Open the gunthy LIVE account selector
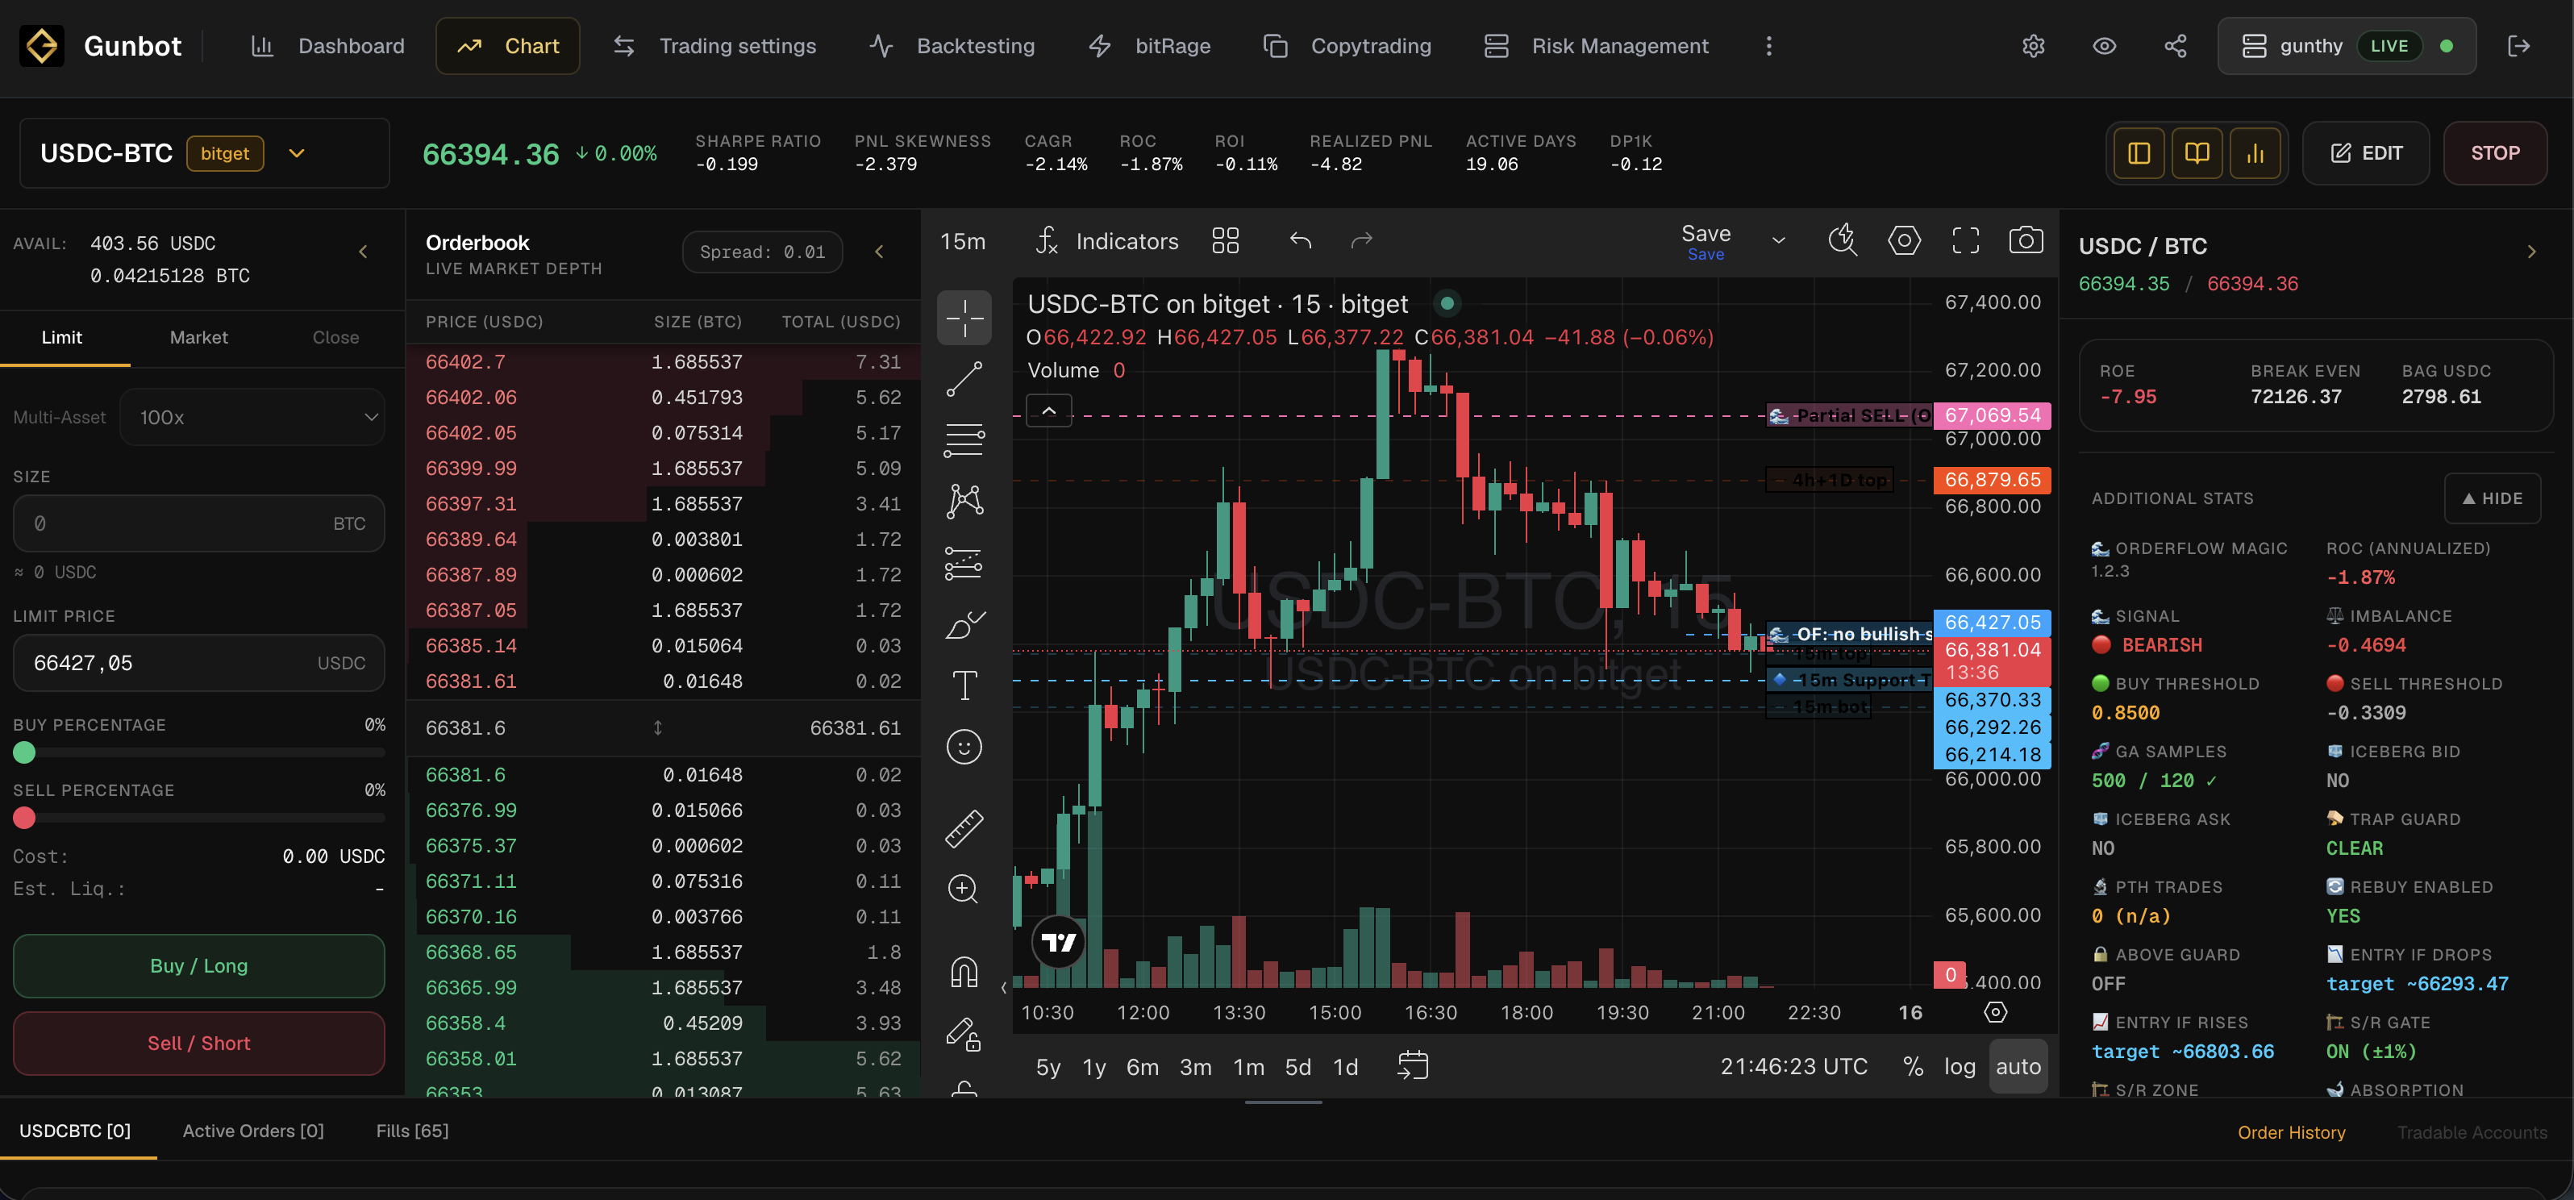This screenshot has height=1200, width=2574. pos(2346,46)
